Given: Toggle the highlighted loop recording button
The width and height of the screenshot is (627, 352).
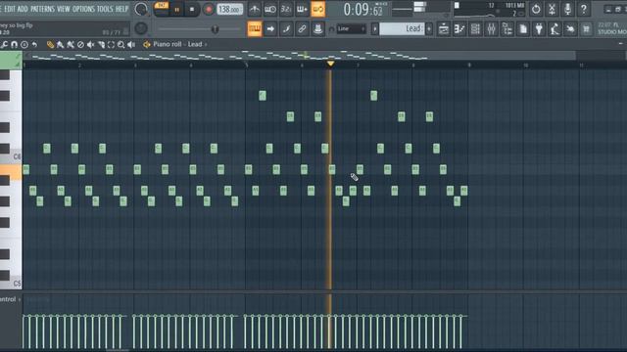Looking at the screenshot, I should pos(317,9).
